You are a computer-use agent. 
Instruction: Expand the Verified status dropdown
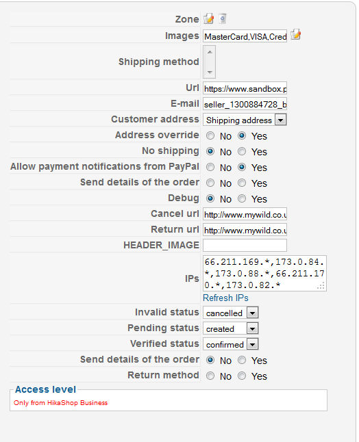click(x=231, y=344)
